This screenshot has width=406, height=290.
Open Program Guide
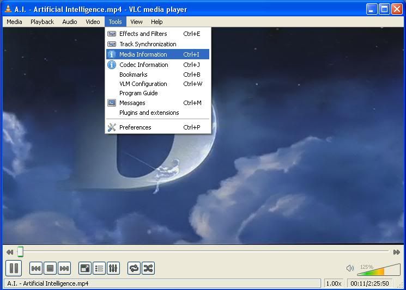pos(157,93)
